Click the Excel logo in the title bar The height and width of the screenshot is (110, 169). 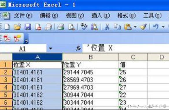(x=3, y=5)
